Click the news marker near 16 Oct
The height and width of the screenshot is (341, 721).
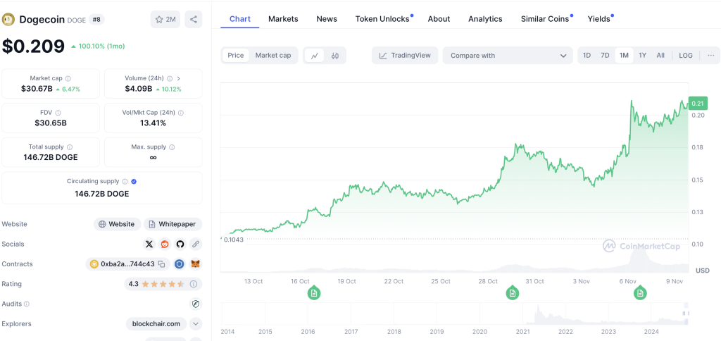[x=314, y=292]
